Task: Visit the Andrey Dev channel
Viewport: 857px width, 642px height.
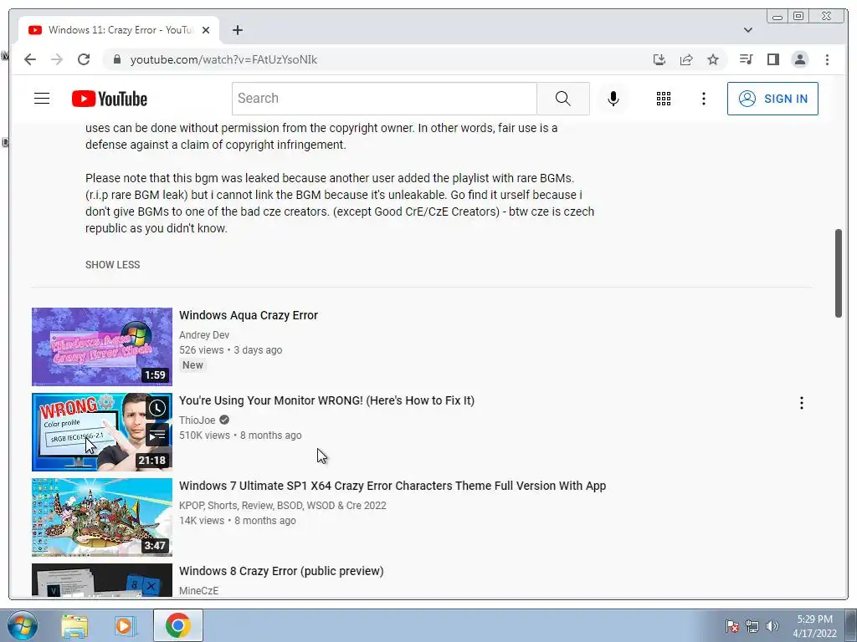Action: (204, 334)
